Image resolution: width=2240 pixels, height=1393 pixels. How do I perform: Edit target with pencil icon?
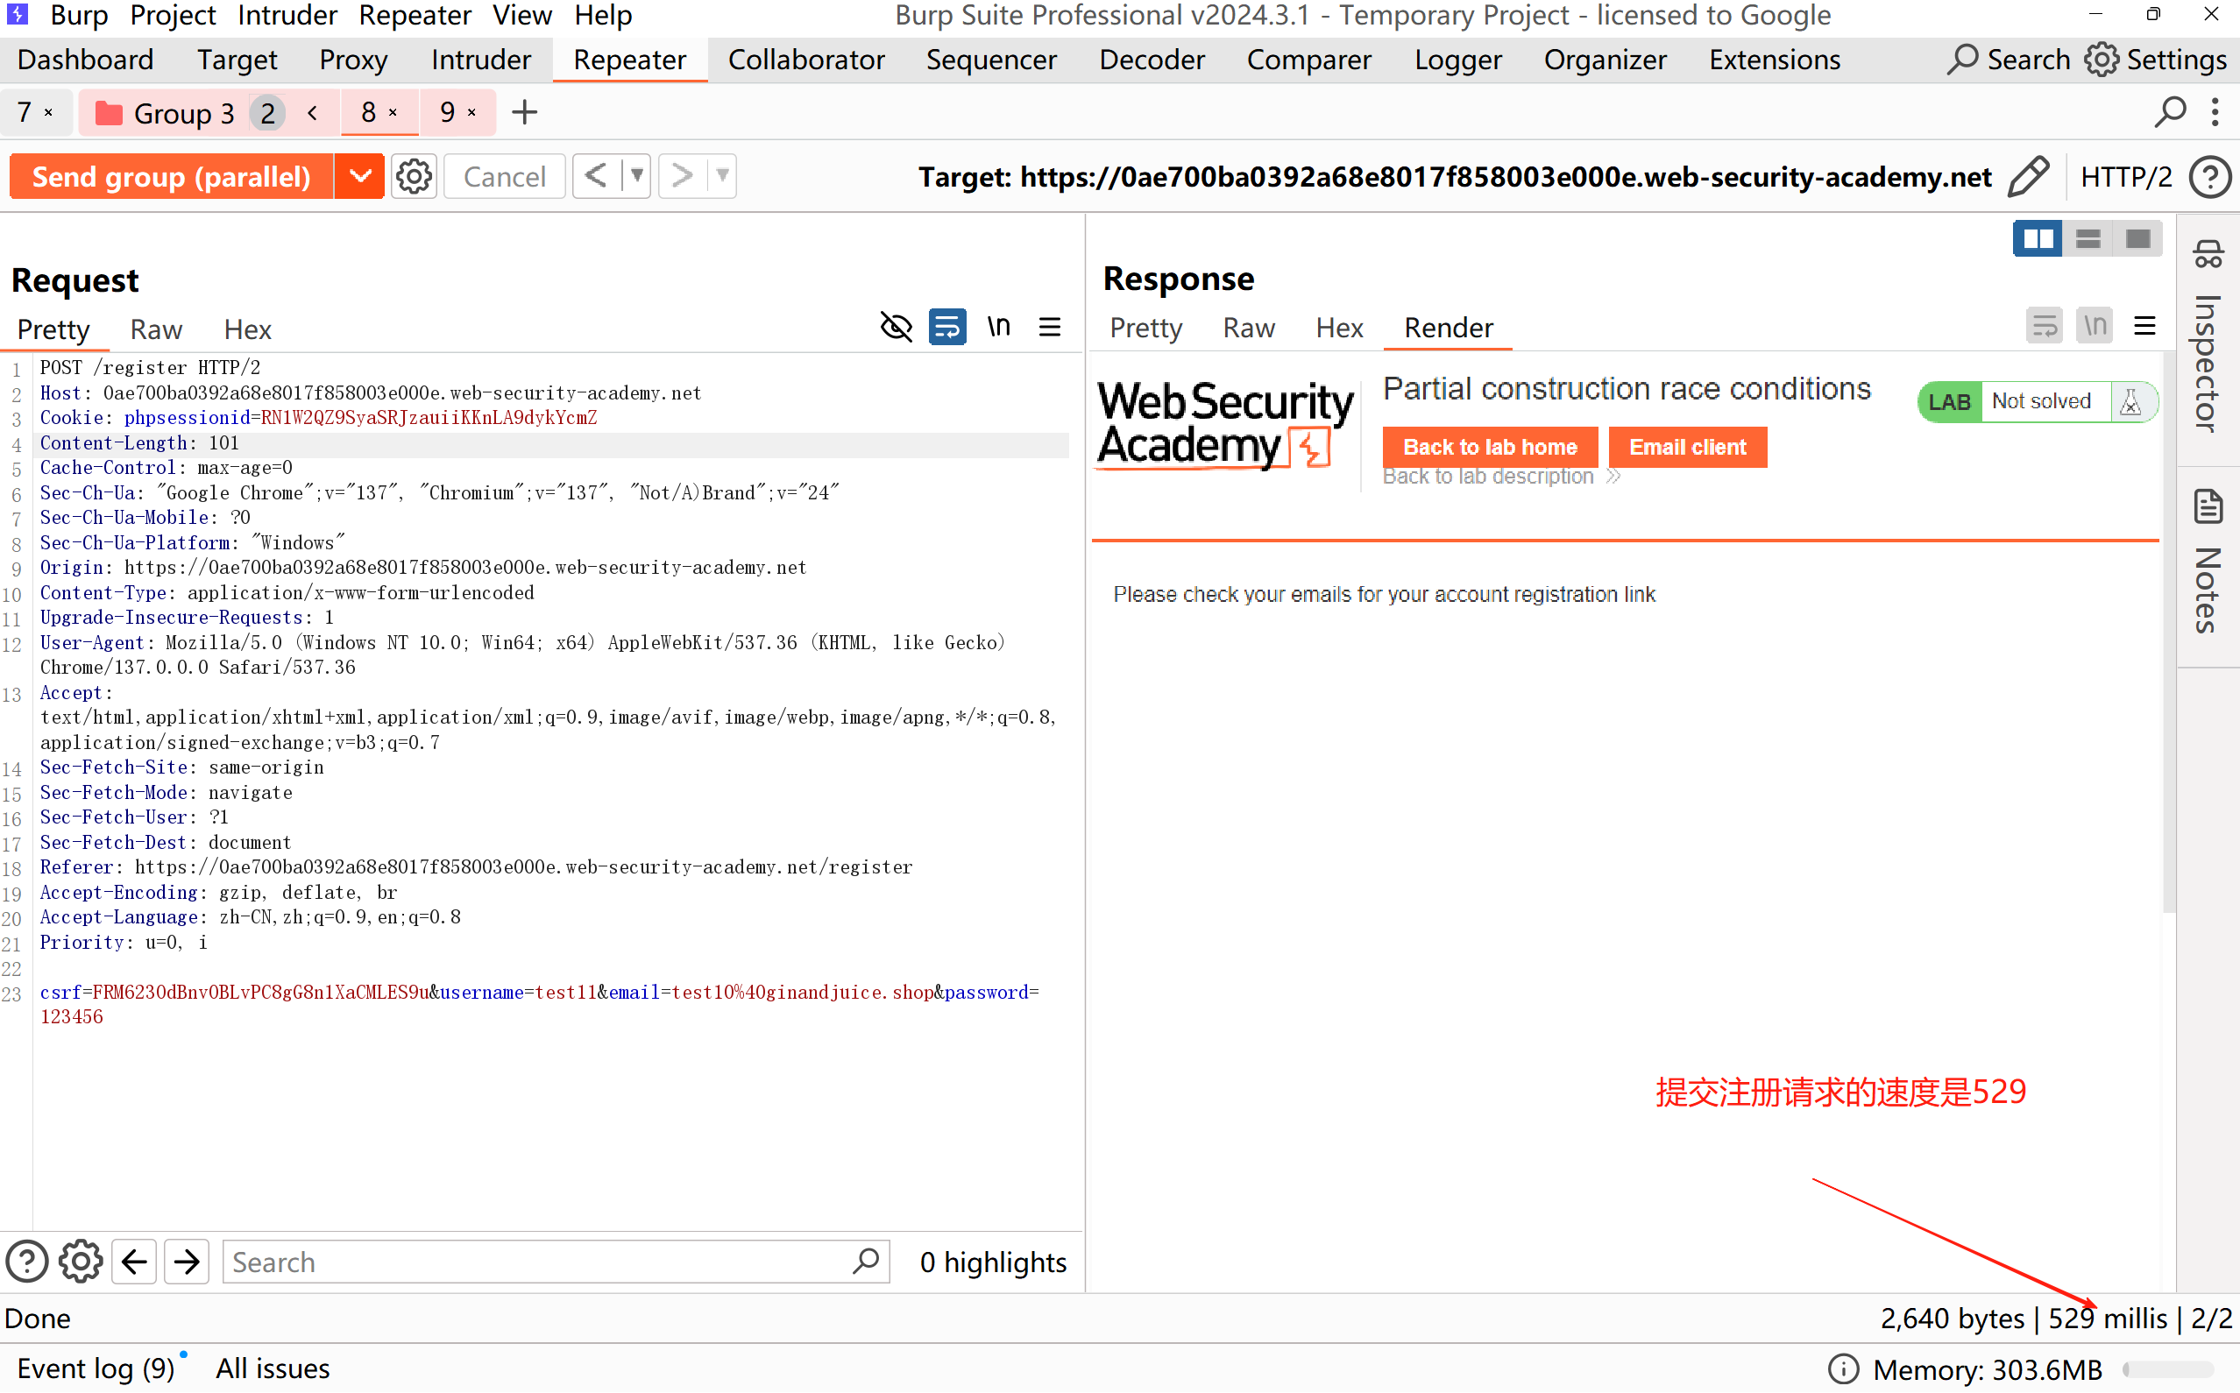tap(2029, 176)
